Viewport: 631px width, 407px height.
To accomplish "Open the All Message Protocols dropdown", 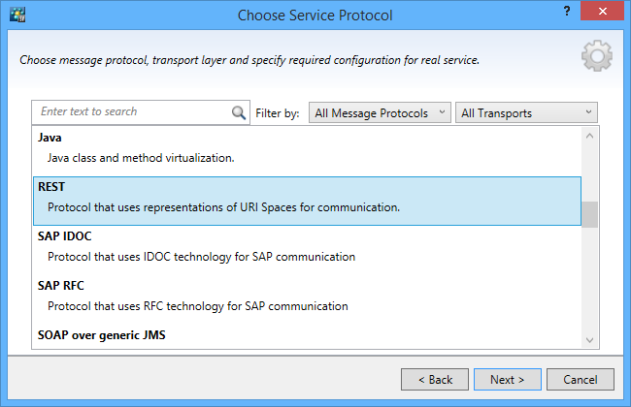I will (380, 113).
